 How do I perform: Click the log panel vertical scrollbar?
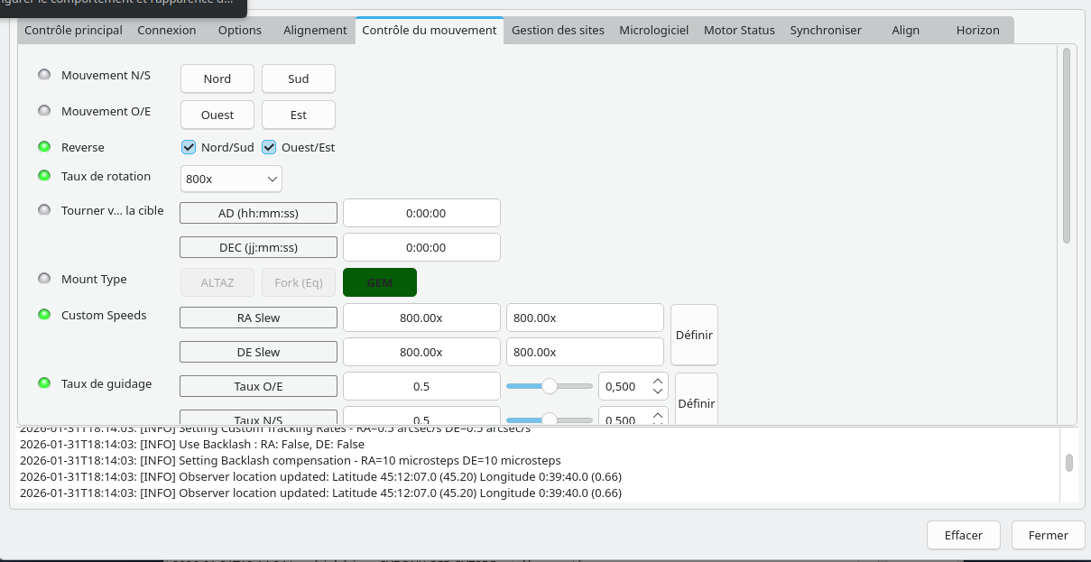coord(1069,463)
